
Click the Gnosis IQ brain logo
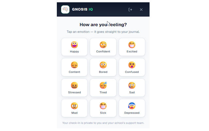coord(65,9)
